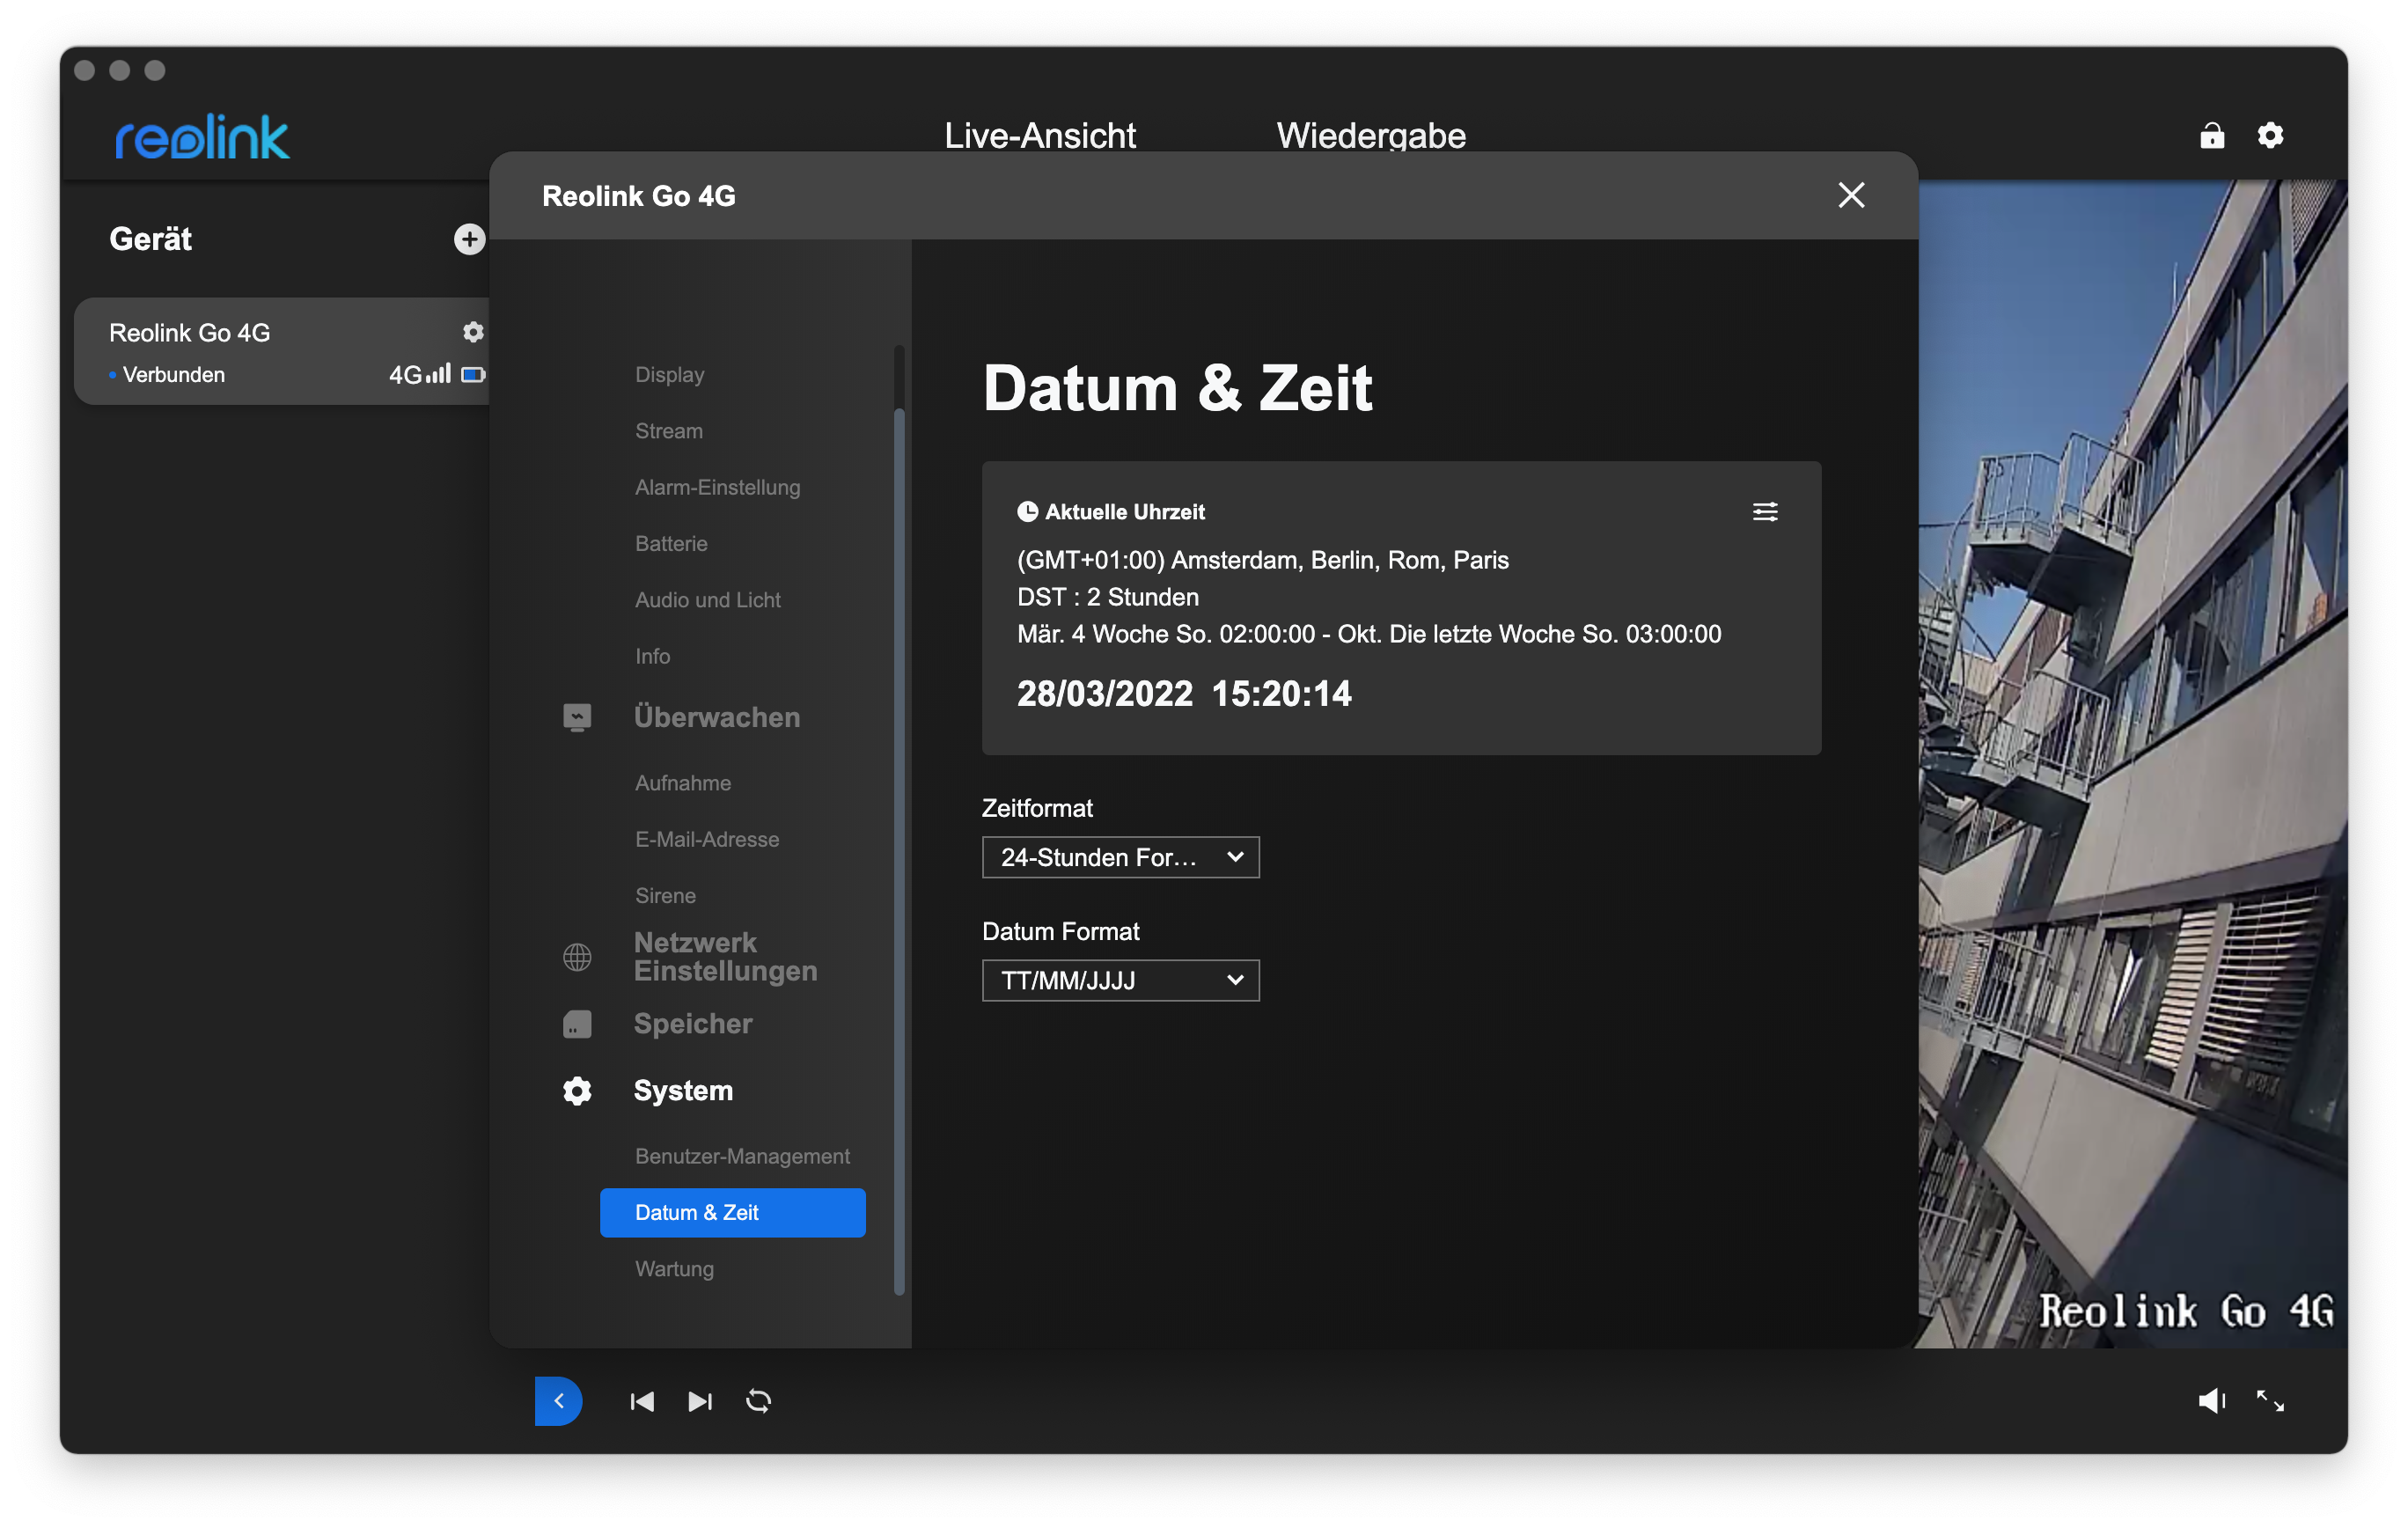This screenshot has width=2408, height=1528.
Task: Click the add device plus icon
Action: click(469, 239)
